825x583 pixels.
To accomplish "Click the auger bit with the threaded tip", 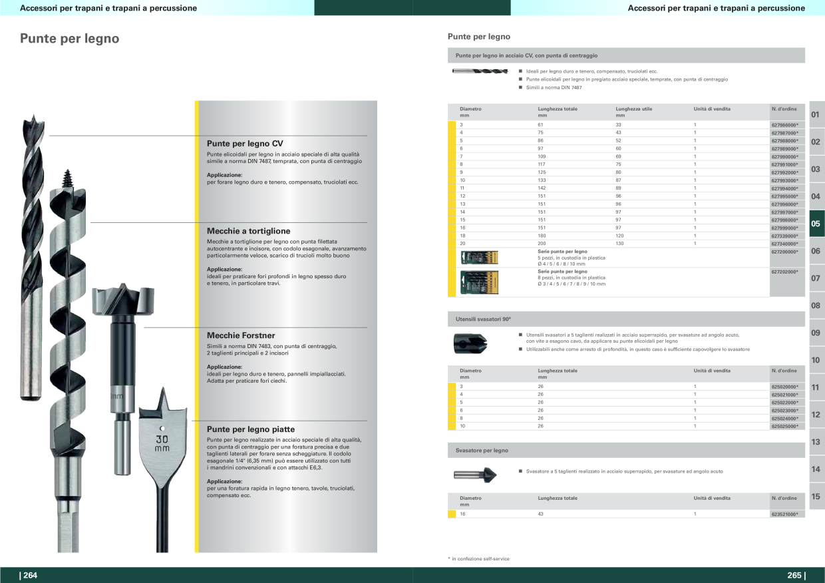I will (x=68, y=359).
